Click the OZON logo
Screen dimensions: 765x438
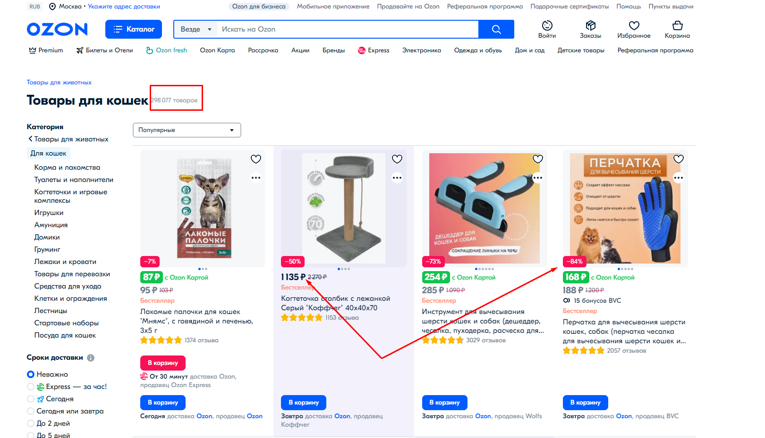pos(57,29)
